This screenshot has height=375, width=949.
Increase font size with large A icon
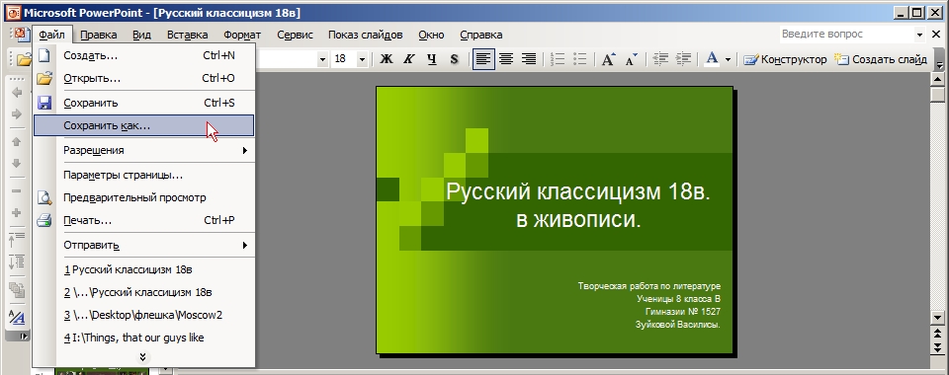click(608, 59)
